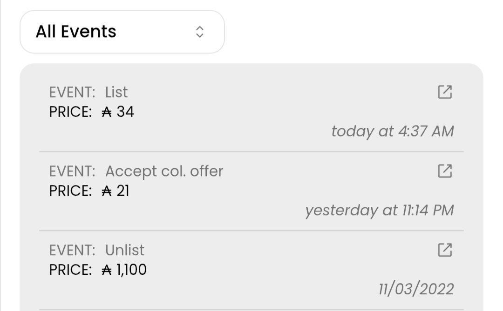The height and width of the screenshot is (311, 503).
Task: Click the PRICE label in Unlist row
Action: 70,270
